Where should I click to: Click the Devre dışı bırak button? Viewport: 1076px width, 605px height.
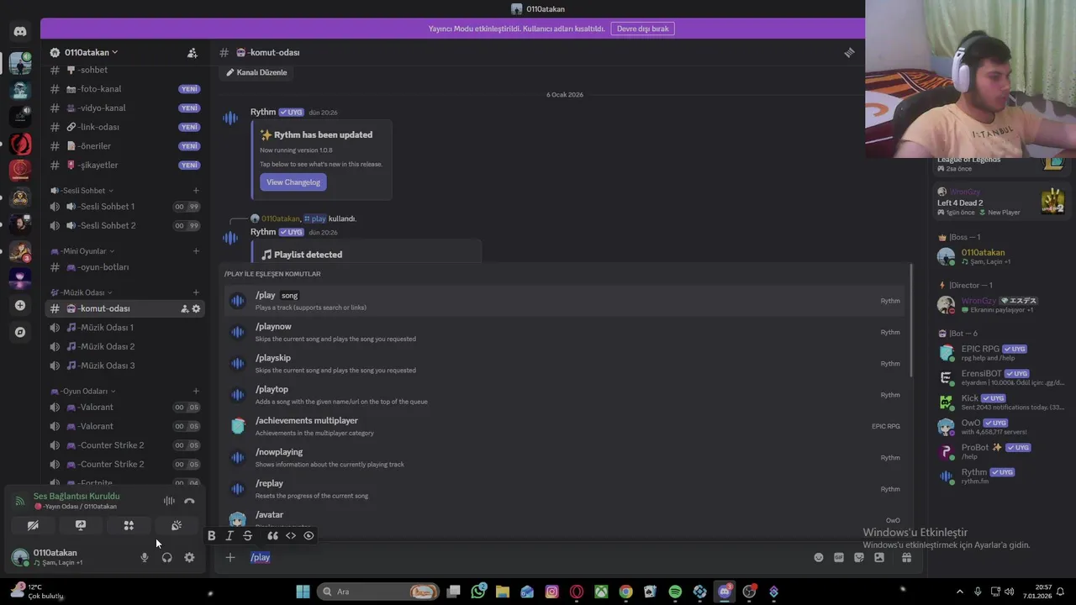642,29
